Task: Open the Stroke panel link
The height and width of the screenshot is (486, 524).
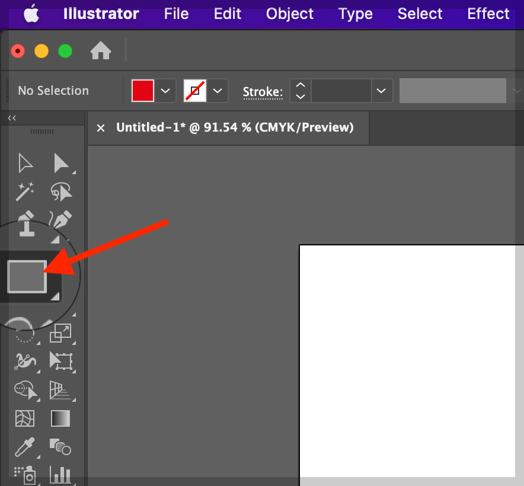Action: (263, 92)
